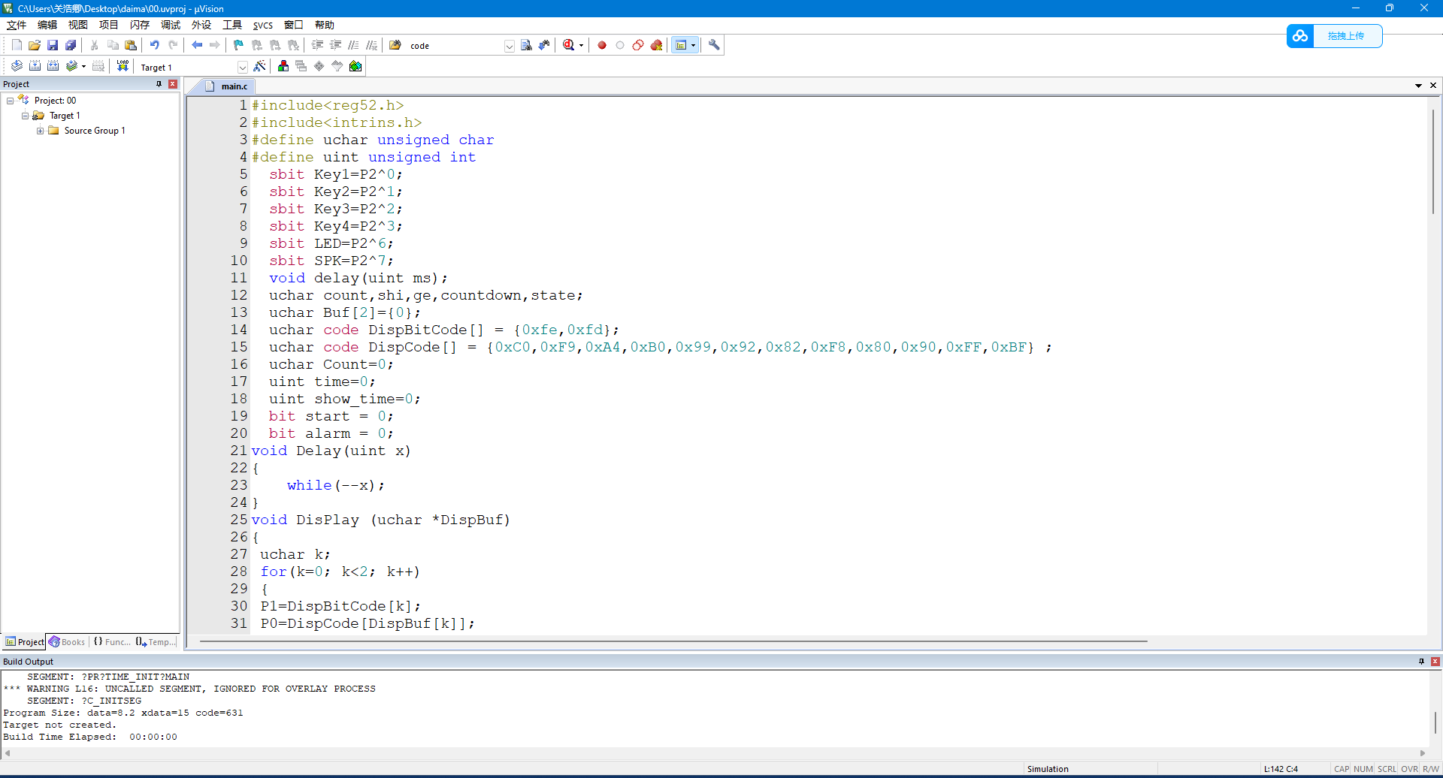Click the Build Output vertical scrollbar
1443x778 pixels.
tap(1435, 723)
